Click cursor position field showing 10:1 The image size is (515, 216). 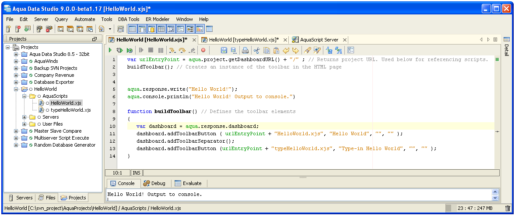click(x=117, y=173)
